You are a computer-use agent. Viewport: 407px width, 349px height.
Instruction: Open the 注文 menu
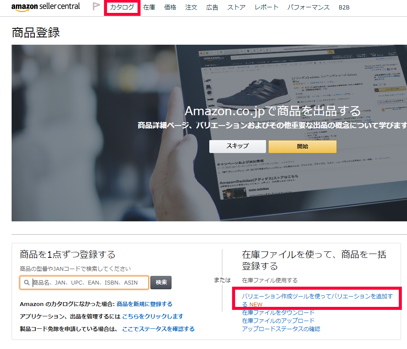[x=191, y=7]
